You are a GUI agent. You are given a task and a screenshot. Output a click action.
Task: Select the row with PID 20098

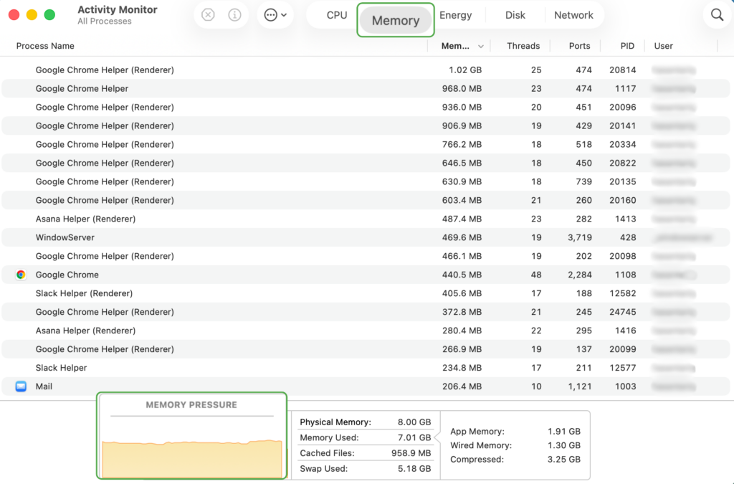[366, 256]
